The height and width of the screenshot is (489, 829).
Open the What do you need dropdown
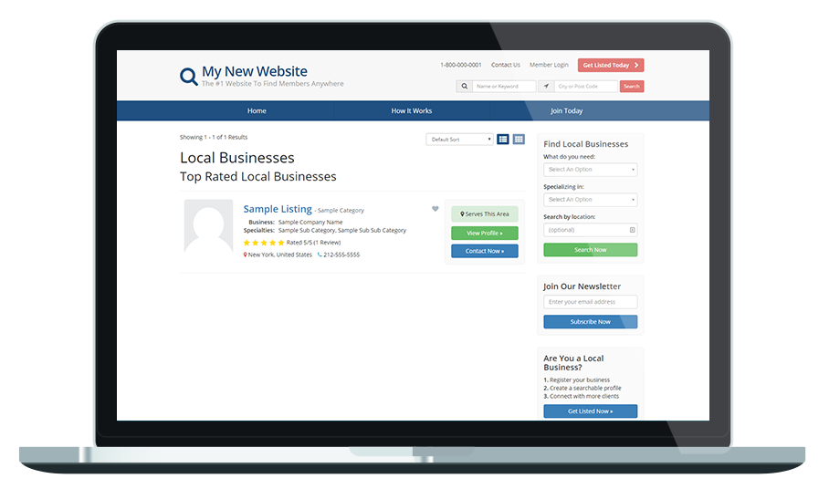pos(590,170)
